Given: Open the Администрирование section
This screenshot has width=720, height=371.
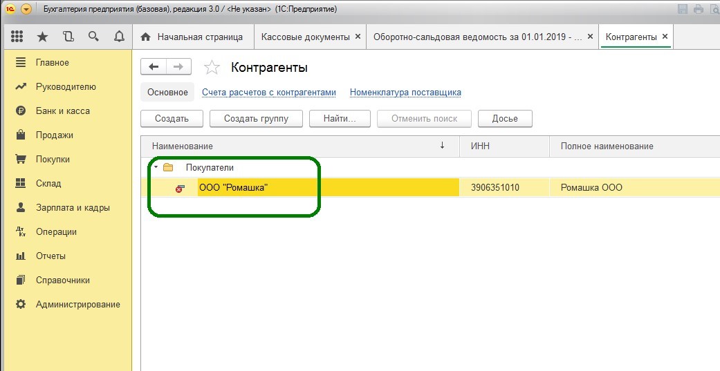Looking at the screenshot, I should pos(78,305).
